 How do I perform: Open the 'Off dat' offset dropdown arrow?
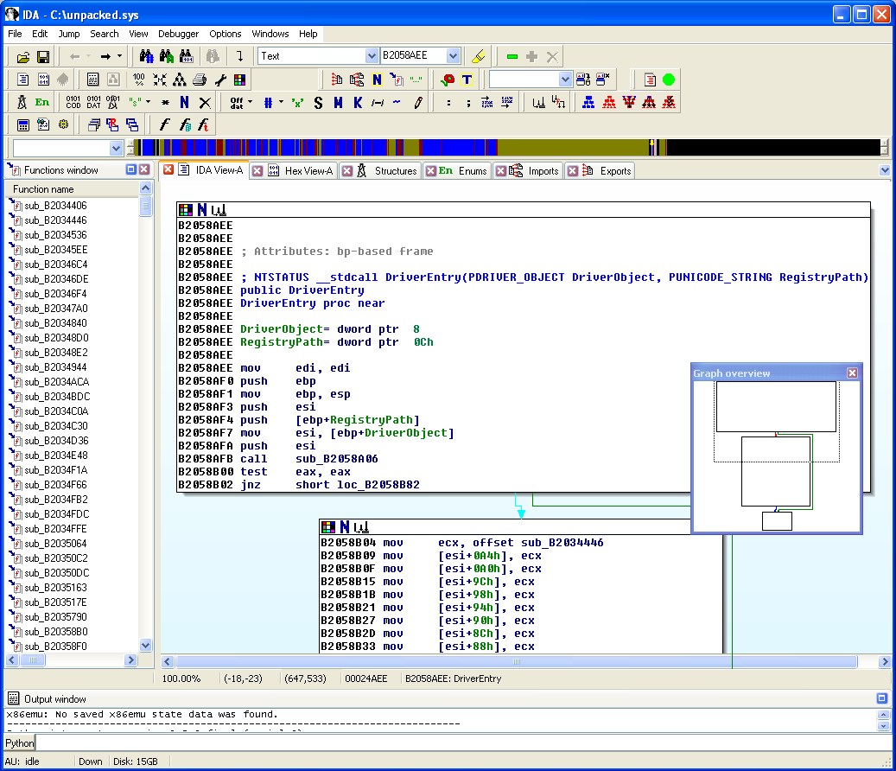[x=251, y=103]
